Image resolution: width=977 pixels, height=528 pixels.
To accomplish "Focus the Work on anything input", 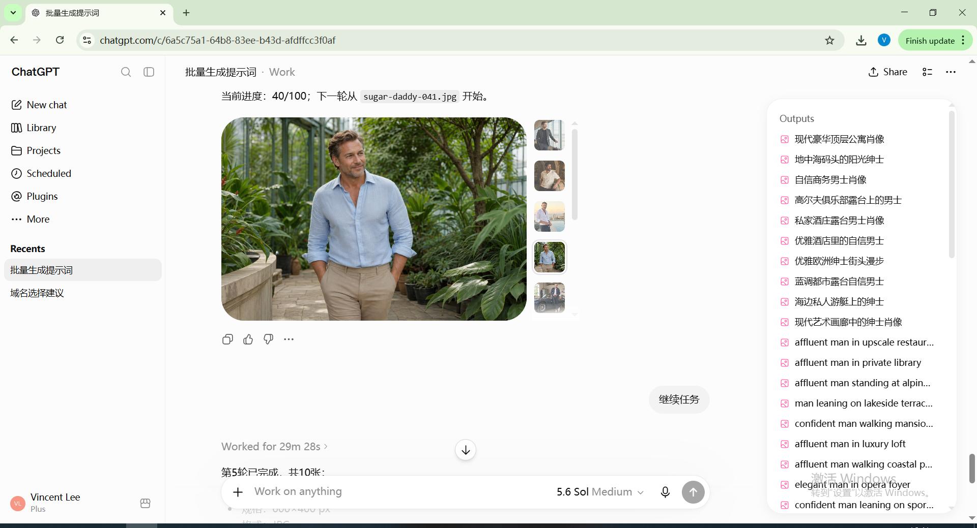I will [397, 491].
